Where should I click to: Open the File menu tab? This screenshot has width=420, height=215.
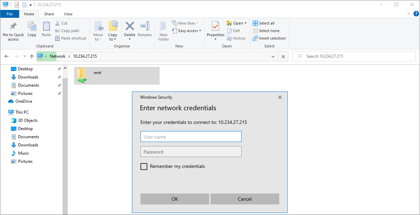[10, 14]
